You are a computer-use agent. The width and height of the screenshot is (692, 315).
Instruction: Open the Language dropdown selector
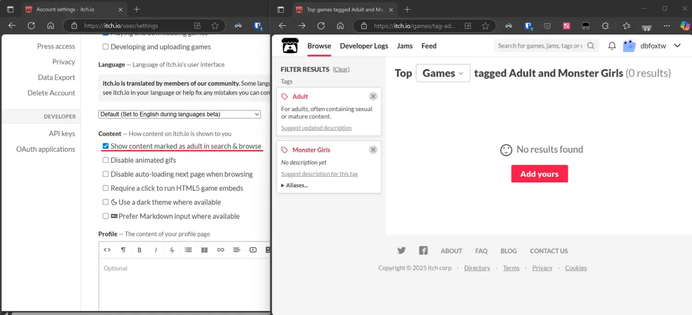179,114
